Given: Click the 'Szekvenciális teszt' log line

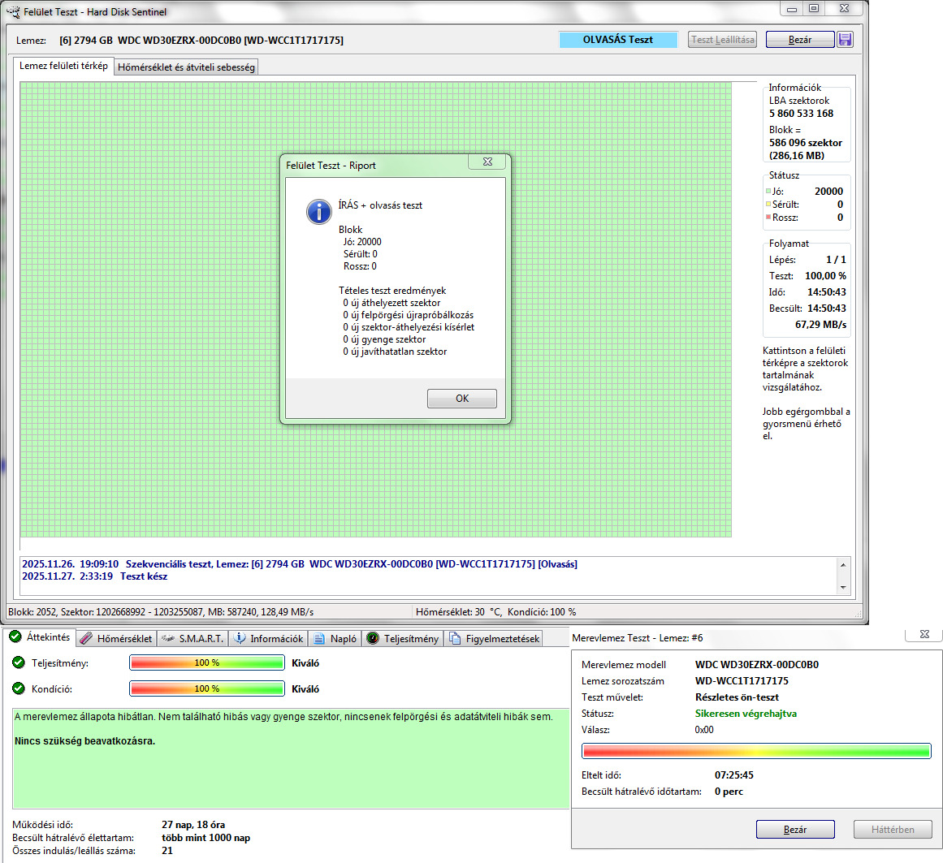Looking at the screenshot, I should pos(300,563).
